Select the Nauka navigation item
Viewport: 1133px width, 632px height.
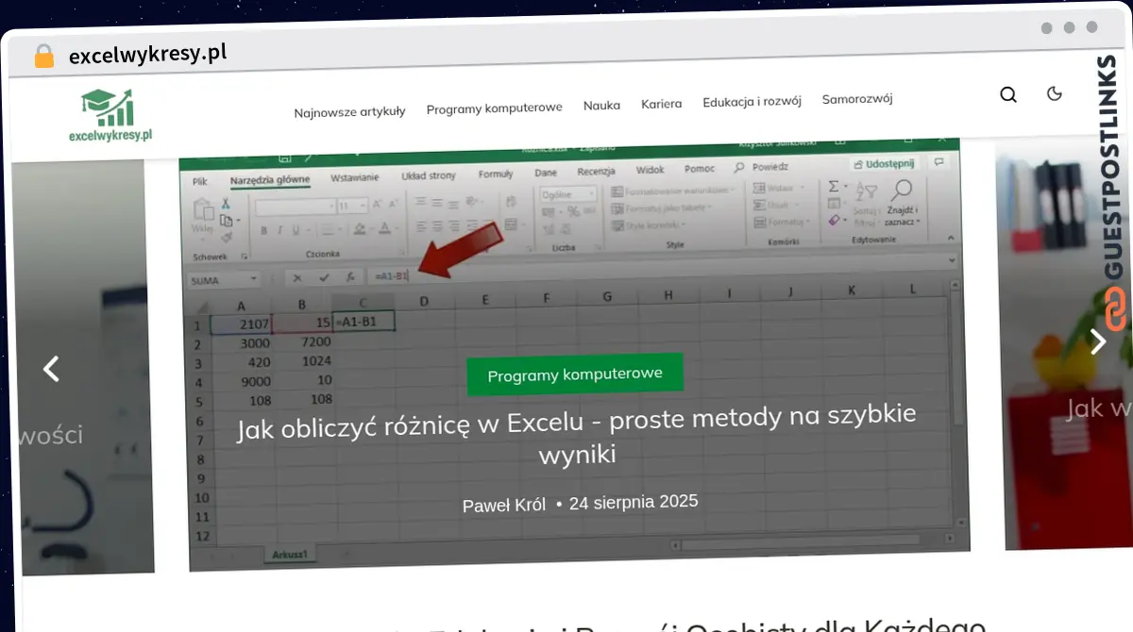click(601, 105)
